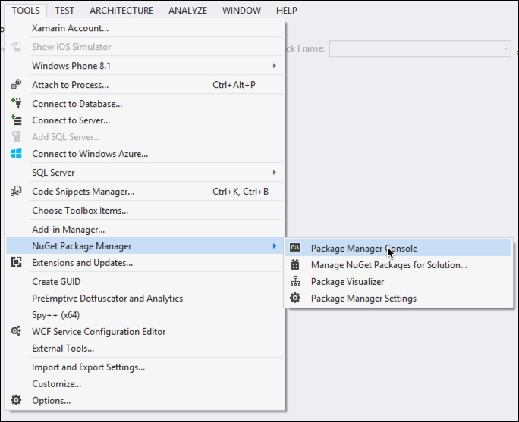Screen dimensions: 519x422
Task: Select Connect to Windows Azure...
Action: [x=145, y=154]
